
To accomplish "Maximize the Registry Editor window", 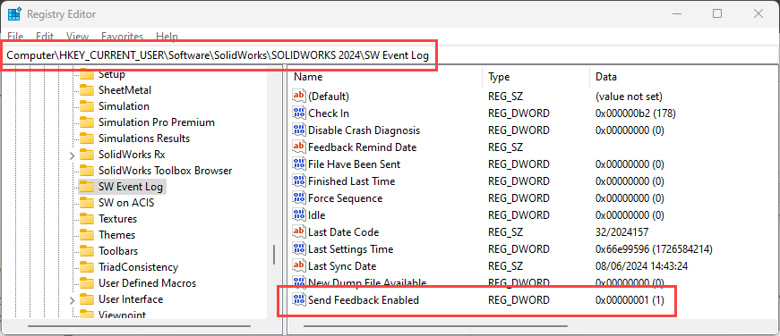I will (717, 14).
